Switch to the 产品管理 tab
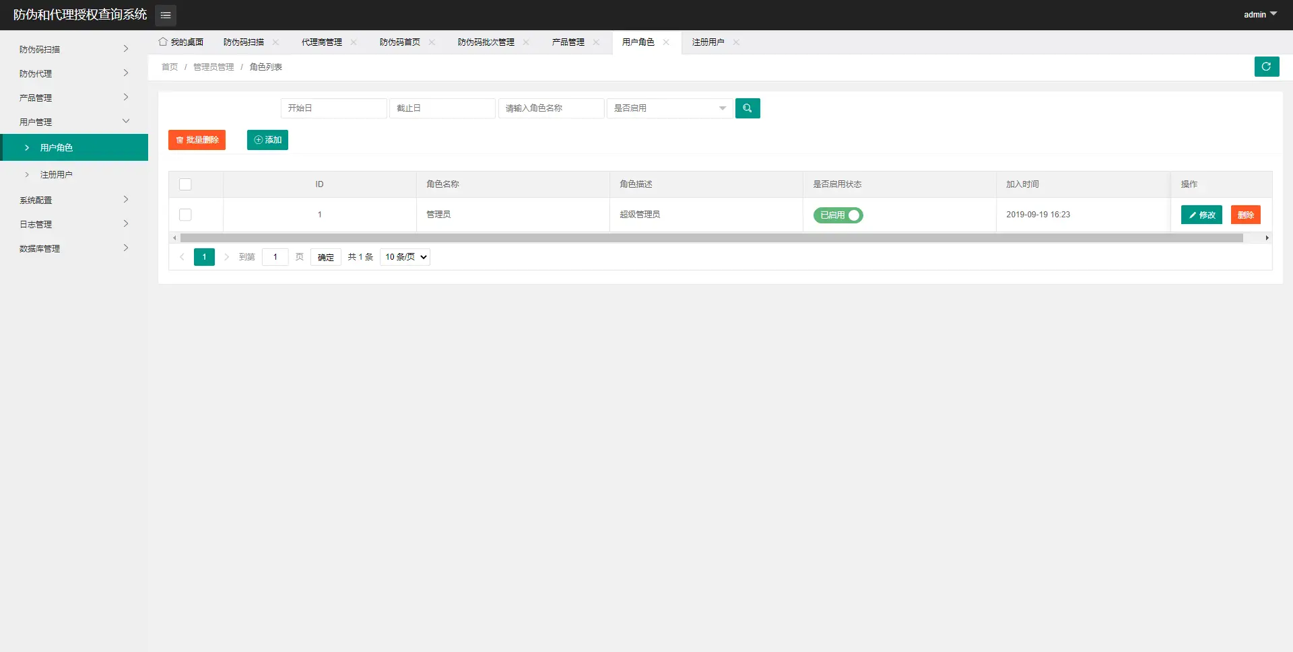This screenshot has height=652, width=1293. pyautogui.click(x=568, y=42)
